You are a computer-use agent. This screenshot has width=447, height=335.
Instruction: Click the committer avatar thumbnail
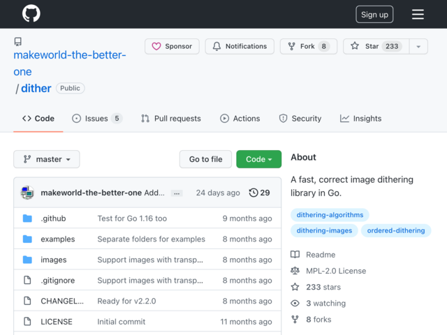tap(27, 193)
